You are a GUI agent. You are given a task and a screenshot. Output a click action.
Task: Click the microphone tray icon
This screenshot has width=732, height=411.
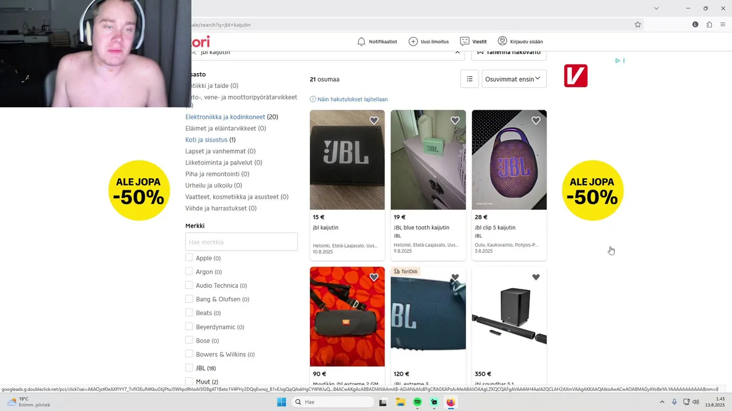pyautogui.click(x=675, y=402)
